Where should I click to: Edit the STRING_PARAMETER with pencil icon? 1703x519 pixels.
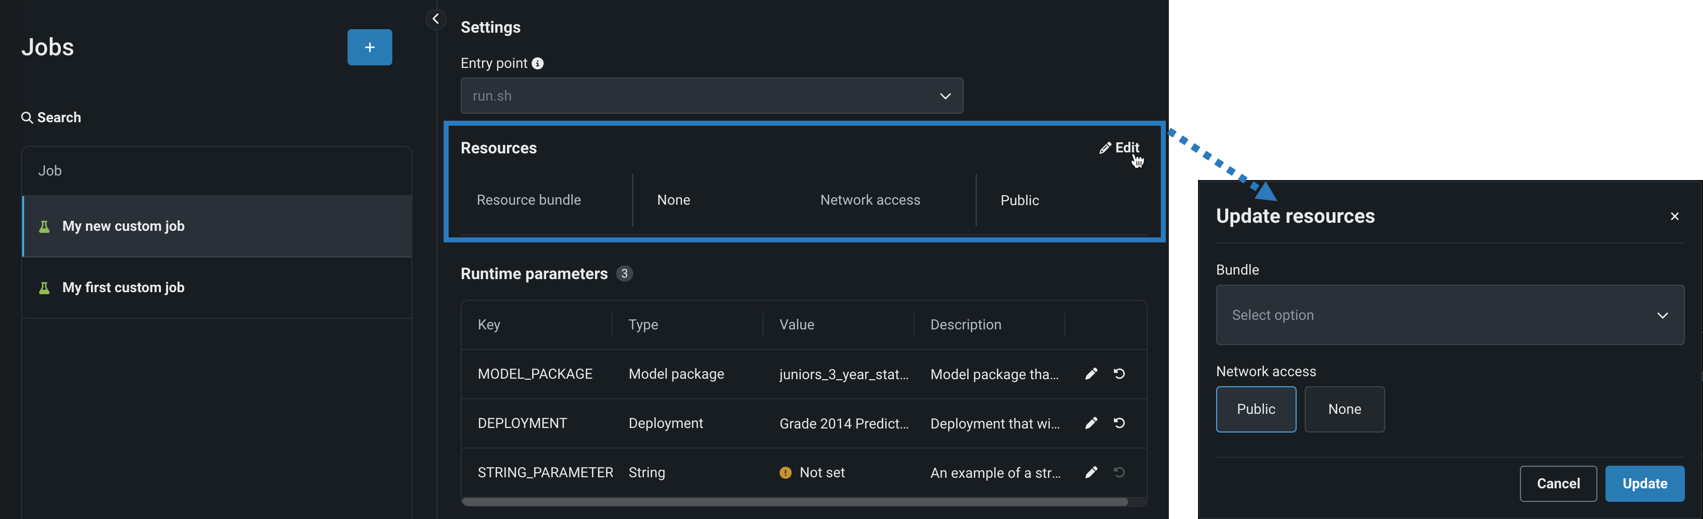click(1091, 472)
